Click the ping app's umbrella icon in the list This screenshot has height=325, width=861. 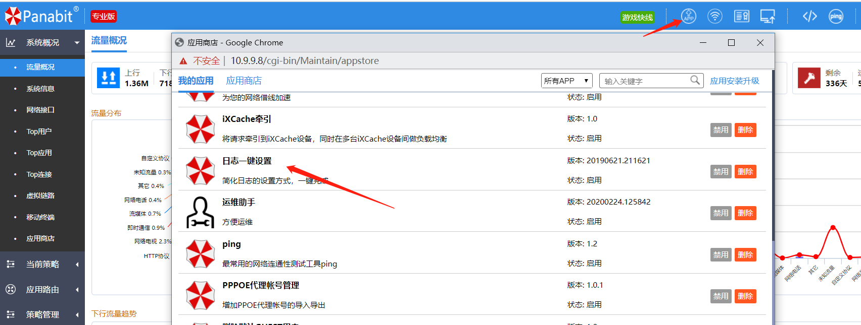[x=201, y=253]
